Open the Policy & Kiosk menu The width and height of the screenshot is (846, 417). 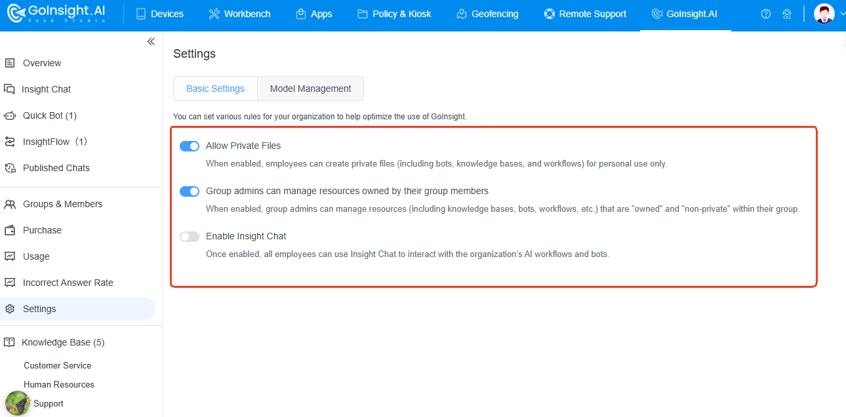pos(394,14)
